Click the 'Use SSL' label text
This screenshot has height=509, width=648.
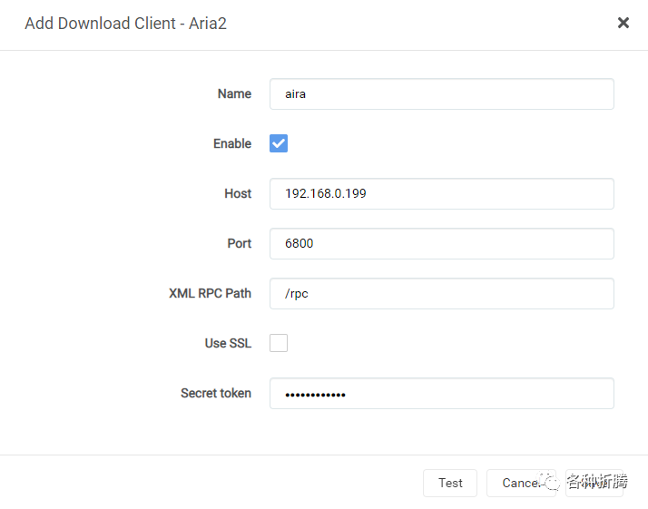228,343
